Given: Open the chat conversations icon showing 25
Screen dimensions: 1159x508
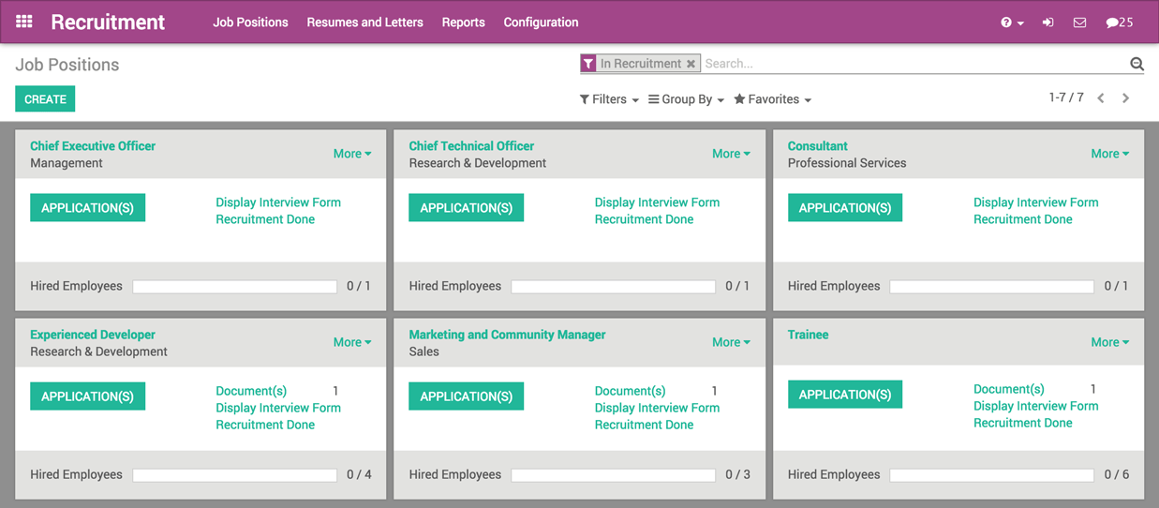Looking at the screenshot, I should point(1119,22).
